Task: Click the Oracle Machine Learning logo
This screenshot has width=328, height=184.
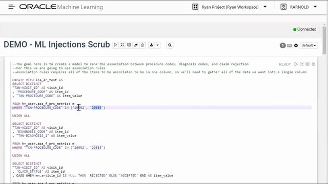Action: [x=61, y=7]
